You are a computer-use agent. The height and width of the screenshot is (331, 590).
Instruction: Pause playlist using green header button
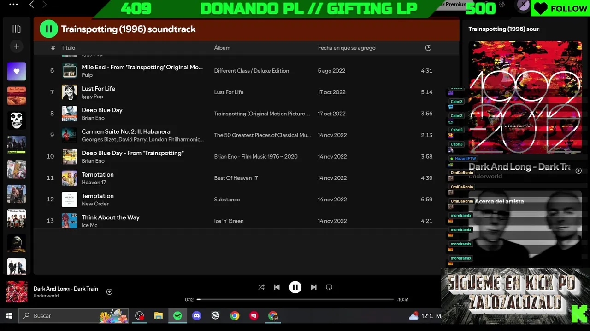pos(48,29)
